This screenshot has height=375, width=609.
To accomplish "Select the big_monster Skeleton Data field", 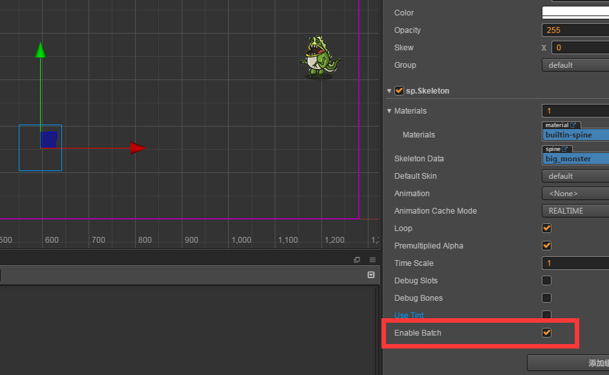I will (575, 159).
